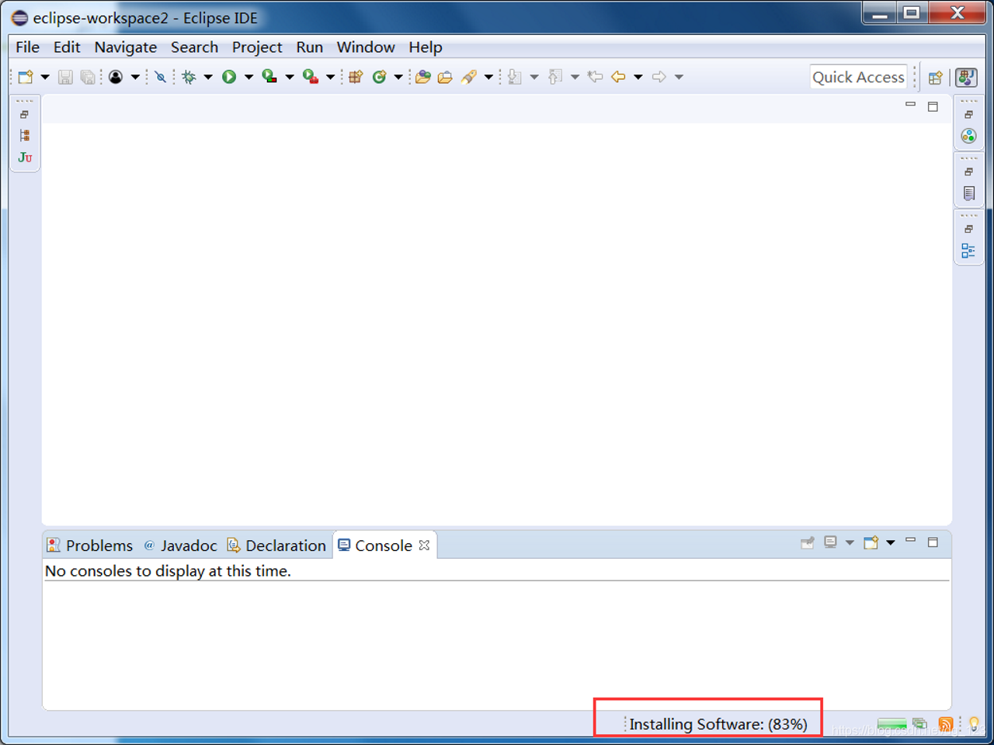The image size is (994, 745).
Task: Click the black round icon beside Save All
Action: 116,77
